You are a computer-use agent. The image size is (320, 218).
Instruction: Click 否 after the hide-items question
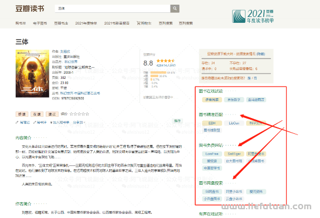click(x=256, y=78)
